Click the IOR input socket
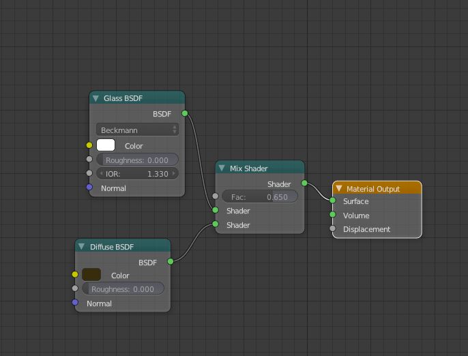This screenshot has height=356, width=468. click(x=89, y=173)
